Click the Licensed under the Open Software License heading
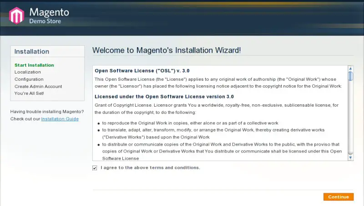Screen dimensions: 364x206 click(x=164, y=97)
